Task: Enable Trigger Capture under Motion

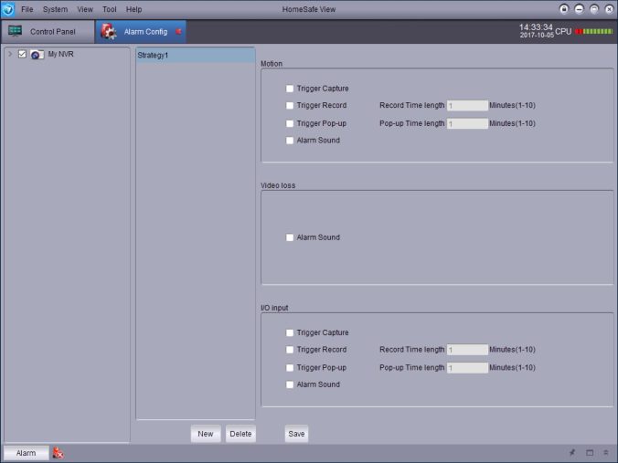Action: pos(290,89)
